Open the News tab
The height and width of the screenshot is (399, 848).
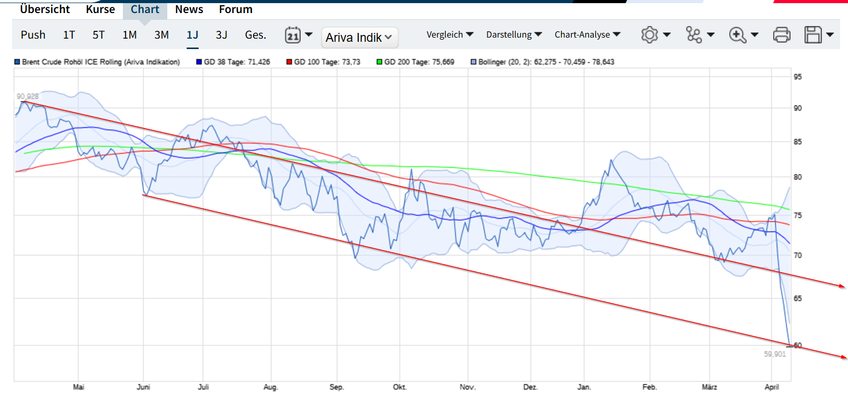click(189, 9)
